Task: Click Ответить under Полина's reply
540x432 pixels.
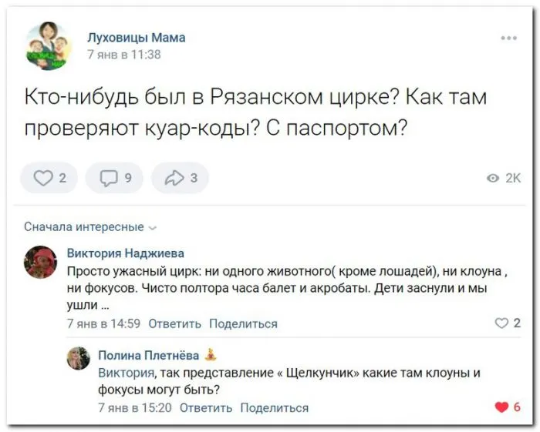Action: pyautogui.click(x=206, y=407)
